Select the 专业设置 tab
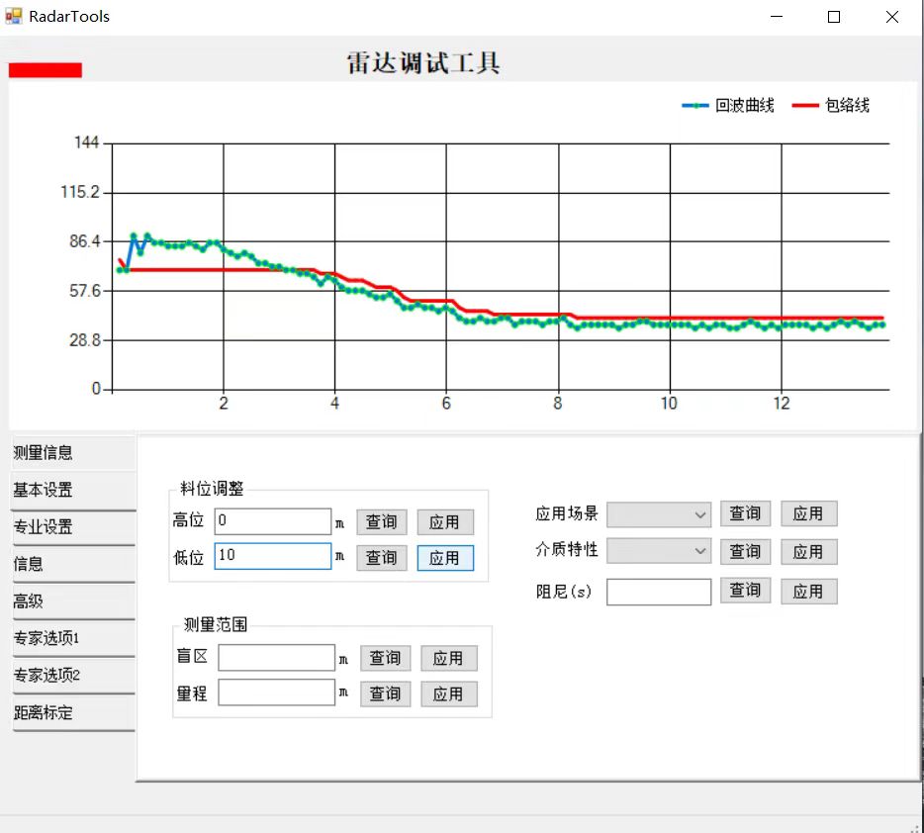 click(x=73, y=527)
